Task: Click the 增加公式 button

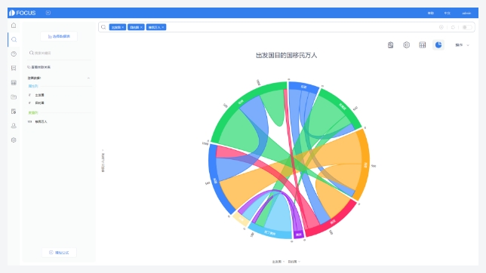Action: coord(59,253)
